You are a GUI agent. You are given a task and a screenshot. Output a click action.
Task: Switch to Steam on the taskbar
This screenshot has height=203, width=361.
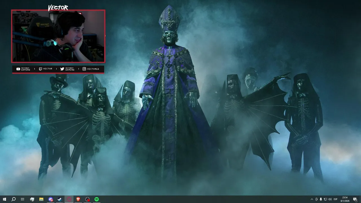point(60,199)
